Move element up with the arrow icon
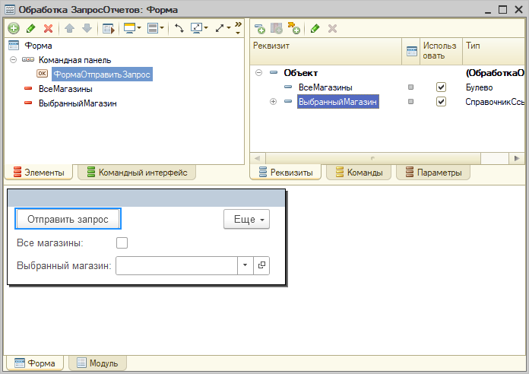Screen dimensions: 529x374 [69, 28]
